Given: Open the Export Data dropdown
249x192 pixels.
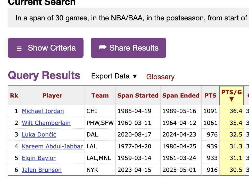Looking at the screenshot, I should click(x=114, y=76).
